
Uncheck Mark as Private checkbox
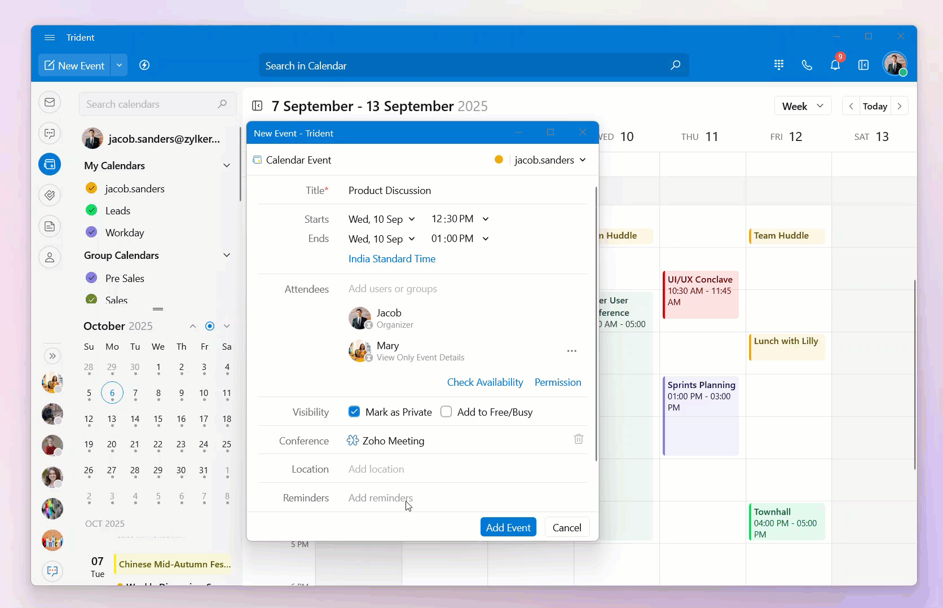[x=354, y=412]
